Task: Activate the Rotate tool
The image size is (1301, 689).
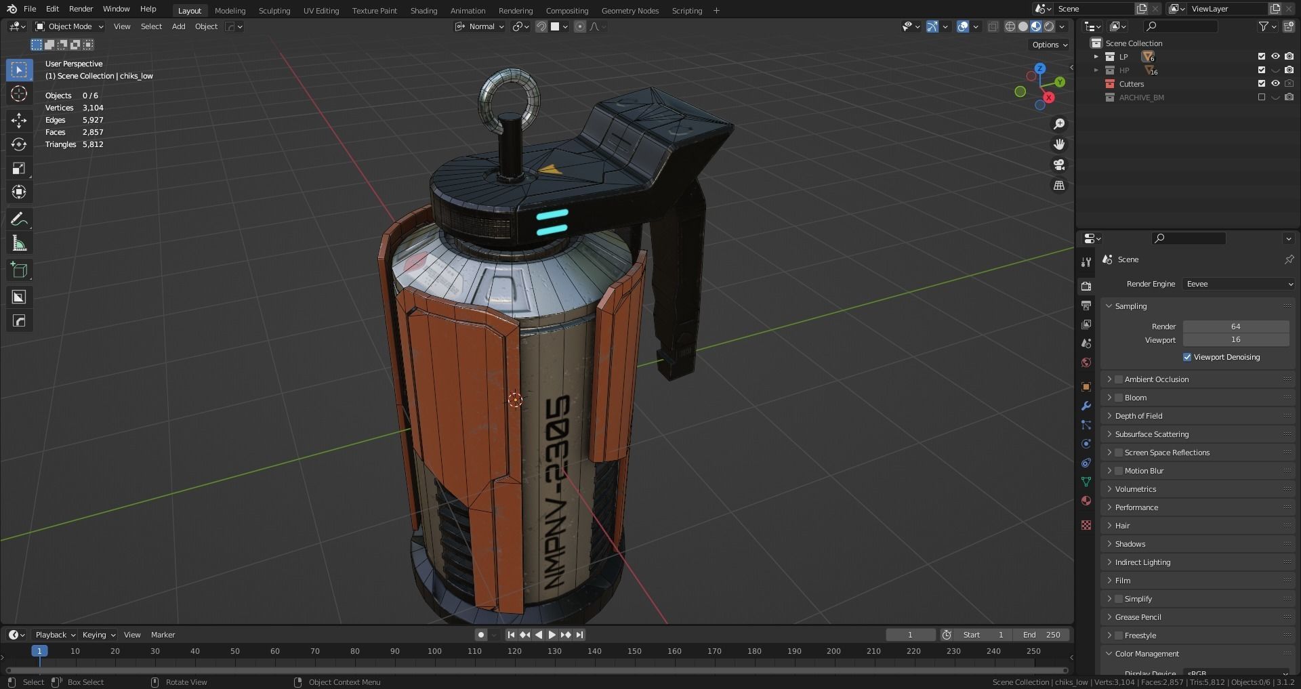Action: [19, 144]
